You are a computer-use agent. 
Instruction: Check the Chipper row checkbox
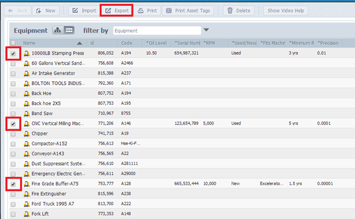(x=13, y=134)
